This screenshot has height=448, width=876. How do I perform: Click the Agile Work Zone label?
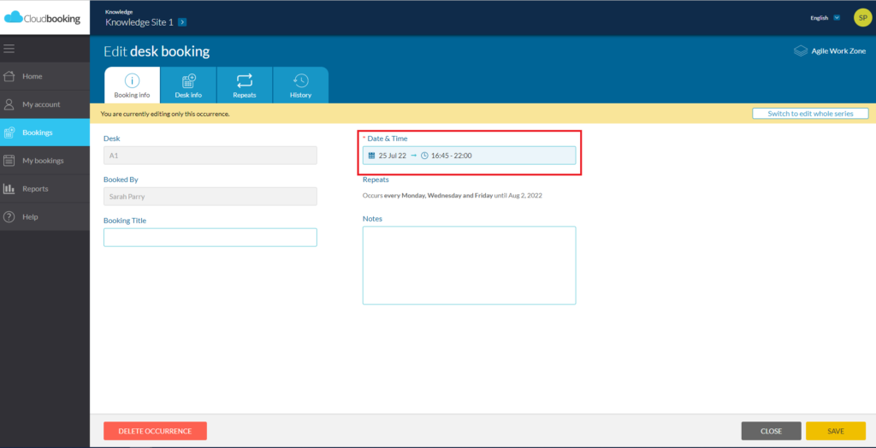[838, 50]
